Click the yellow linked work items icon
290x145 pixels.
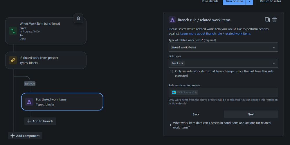(x=13, y=60)
